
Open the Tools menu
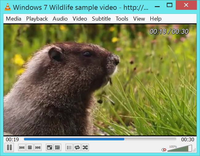[122, 19]
